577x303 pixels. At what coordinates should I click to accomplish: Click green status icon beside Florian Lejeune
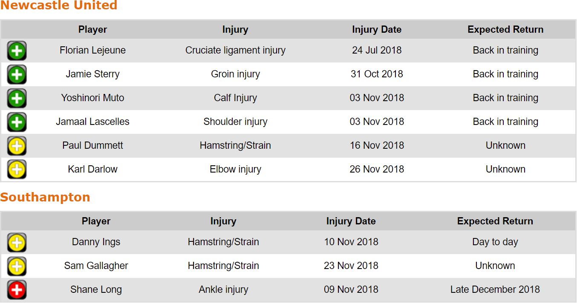17,51
